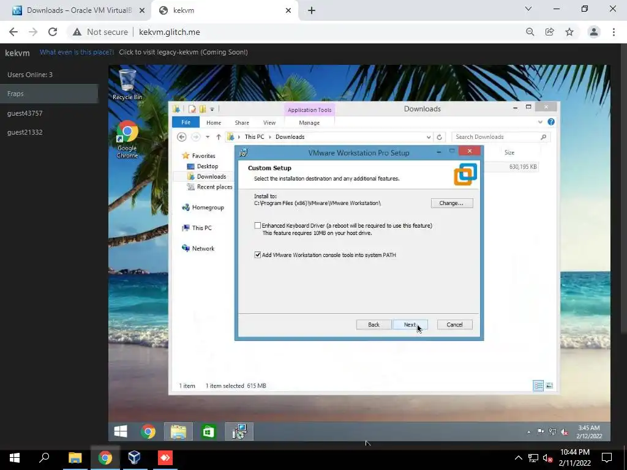627x470 pixels.
Task: Open the View ribbon tab
Action: (269, 122)
